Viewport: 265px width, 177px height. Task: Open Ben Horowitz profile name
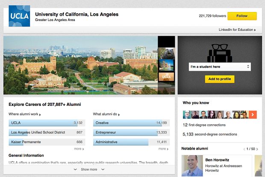coord(217,160)
